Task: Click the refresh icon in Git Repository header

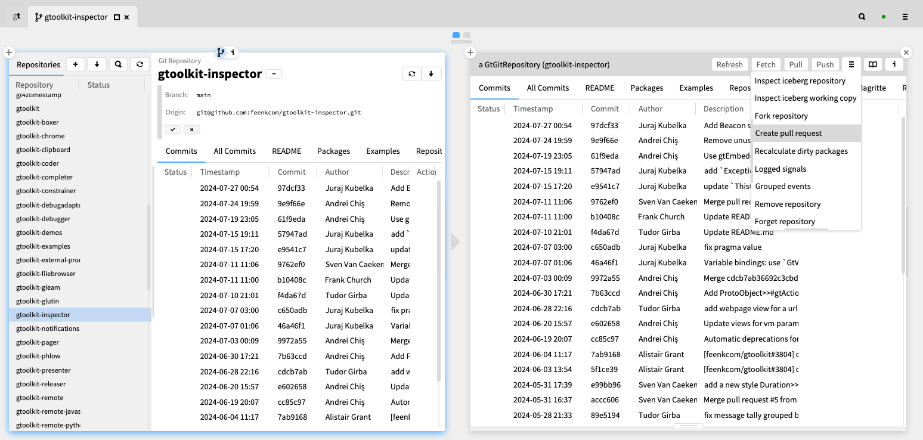Action: (412, 74)
